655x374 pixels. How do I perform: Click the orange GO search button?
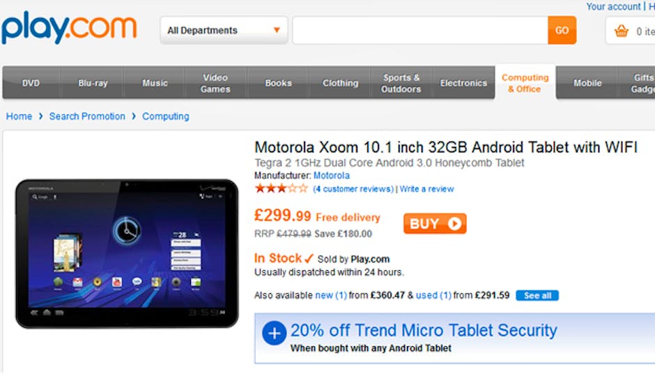[x=562, y=31]
